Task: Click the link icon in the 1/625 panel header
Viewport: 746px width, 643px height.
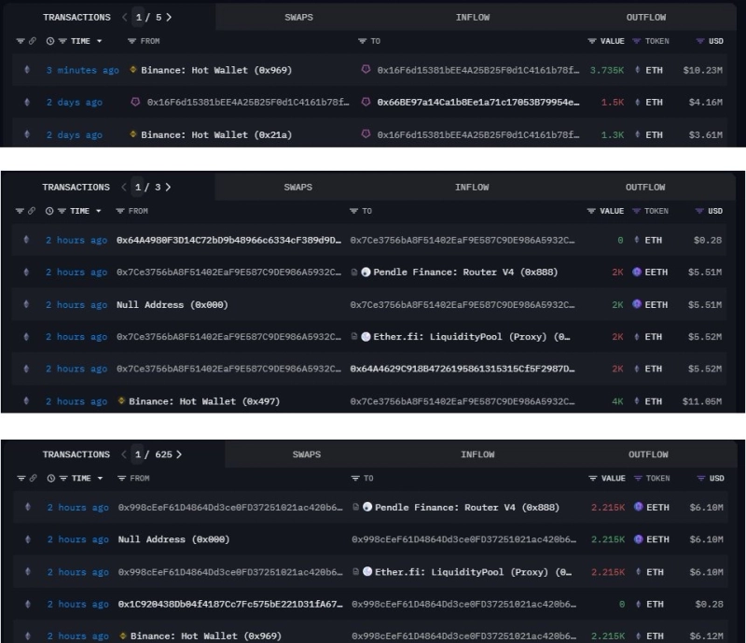Action: 33,479
